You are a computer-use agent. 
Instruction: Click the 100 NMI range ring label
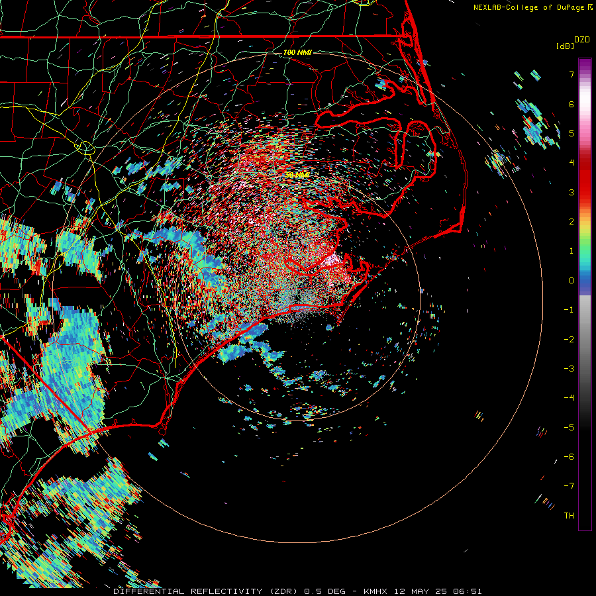coord(297,52)
